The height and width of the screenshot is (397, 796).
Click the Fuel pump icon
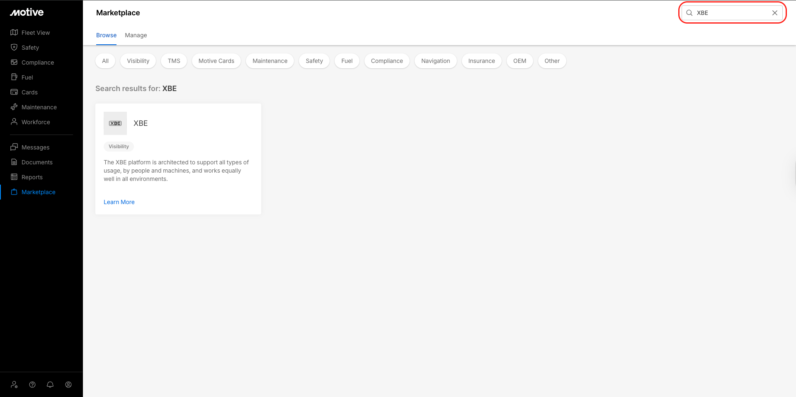(14, 77)
